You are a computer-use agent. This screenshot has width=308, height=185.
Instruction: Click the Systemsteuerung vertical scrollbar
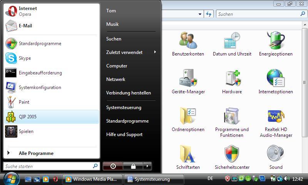305,82
